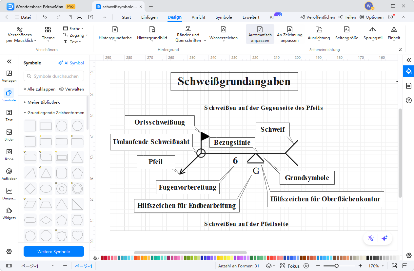Select the Text tool in sidebar
Screen dimensions: 414x271
pos(9,115)
